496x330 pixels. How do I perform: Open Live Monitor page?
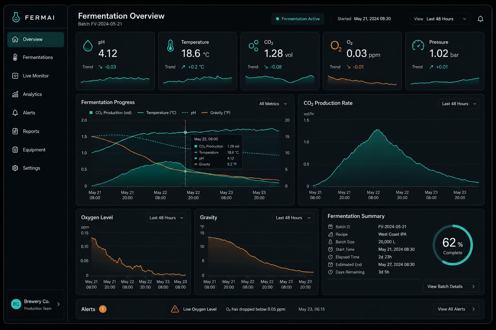pyautogui.click(x=36, y=76)
